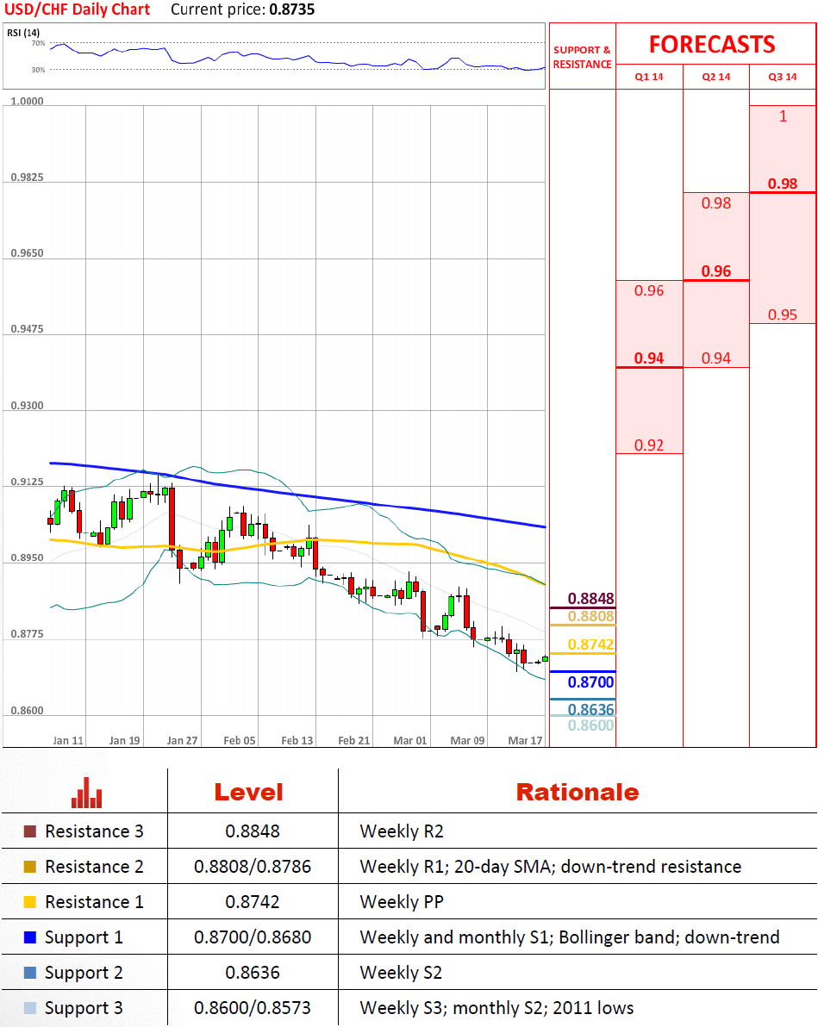Click the RSI (14) indicator label
This screenshot has width=818, height=1027.
click(x=23, y=32)
